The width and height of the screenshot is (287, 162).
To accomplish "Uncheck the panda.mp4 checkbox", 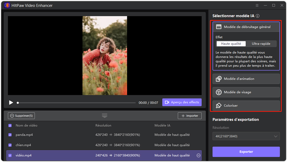I will click(10, 135).
